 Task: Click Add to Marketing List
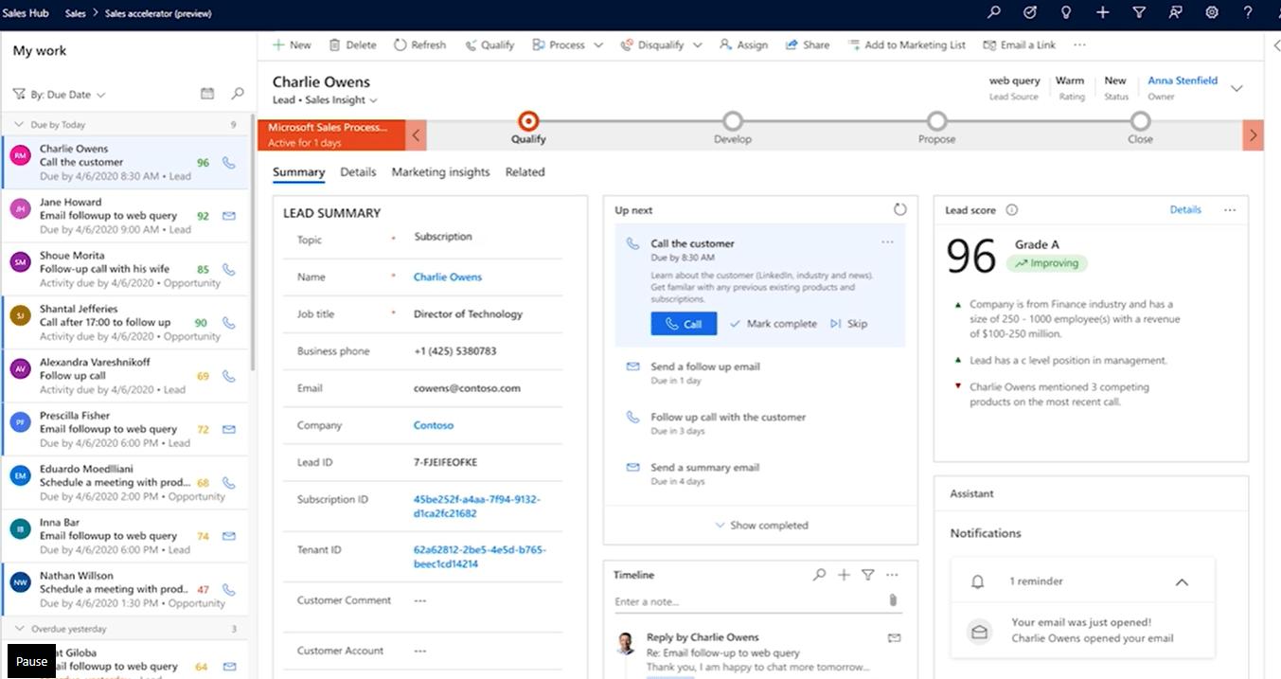click(907, 45)
